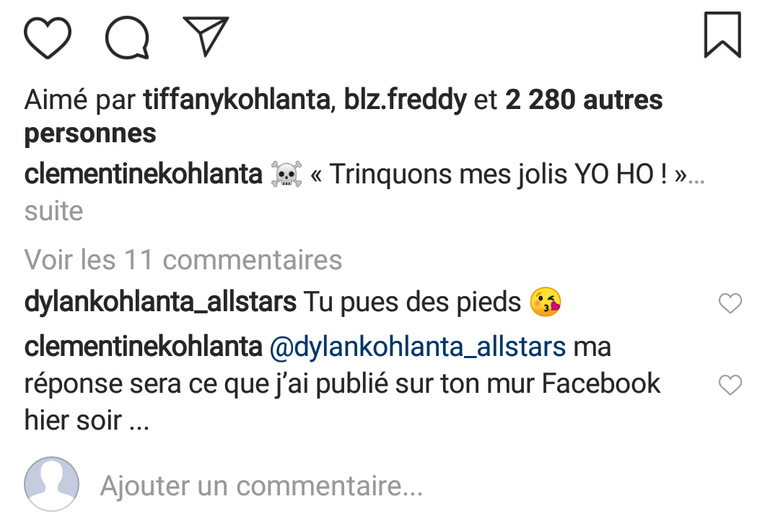Open clementinekohlanta profile from the reply
The height and width of the screenshot is (517, 770).
tap(144, 347)
